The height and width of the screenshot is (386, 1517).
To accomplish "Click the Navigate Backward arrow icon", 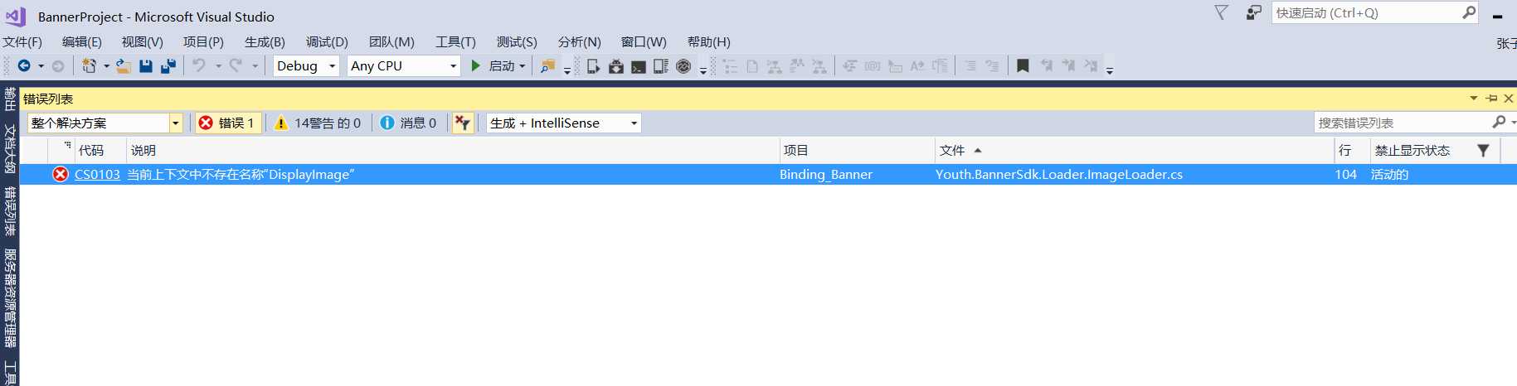I will point(24,65).
